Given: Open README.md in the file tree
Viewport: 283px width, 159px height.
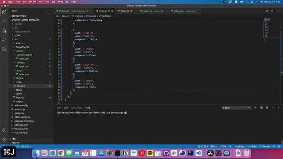Looking at the screenshot, I should (x=21, y=129).
